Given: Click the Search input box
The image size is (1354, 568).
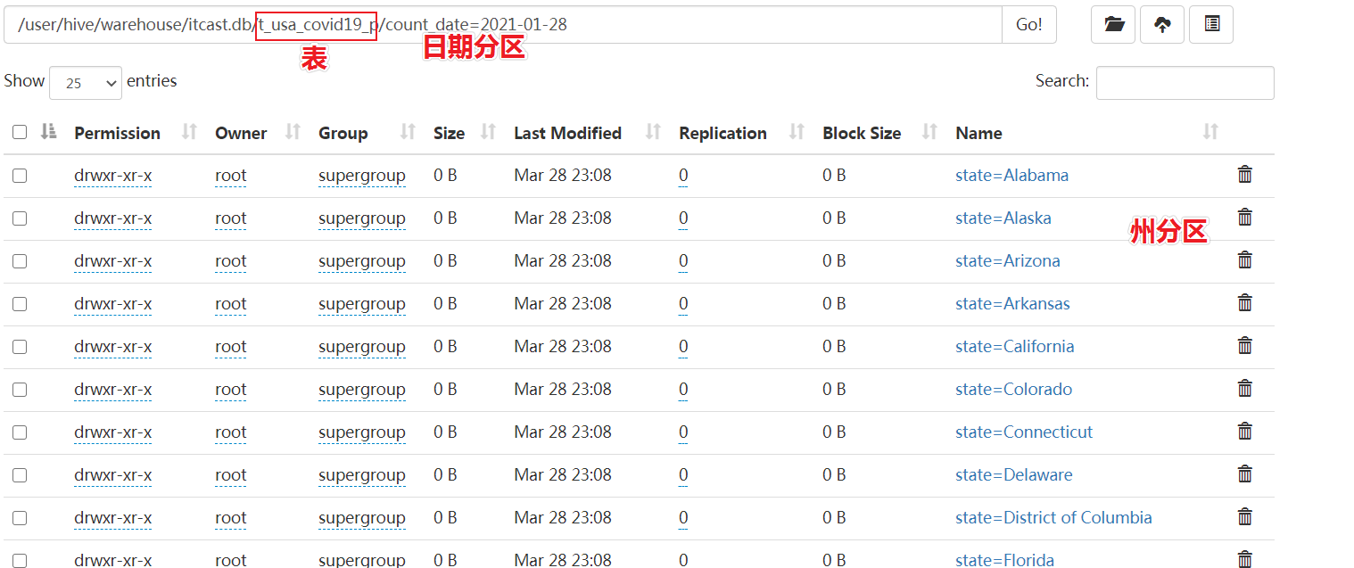Looking at the screenshot, I should tap(1185, 82).
